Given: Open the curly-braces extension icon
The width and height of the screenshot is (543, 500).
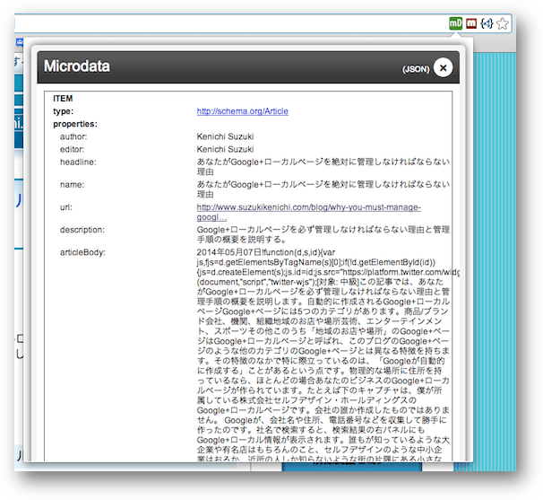Looking at the screenshot, I should point(487,23).
